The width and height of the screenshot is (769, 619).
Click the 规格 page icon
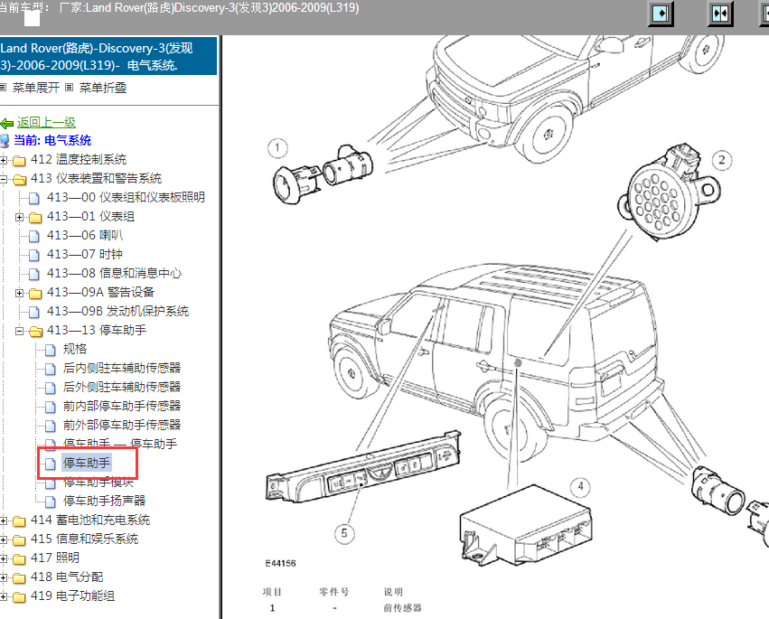point(50,350)
